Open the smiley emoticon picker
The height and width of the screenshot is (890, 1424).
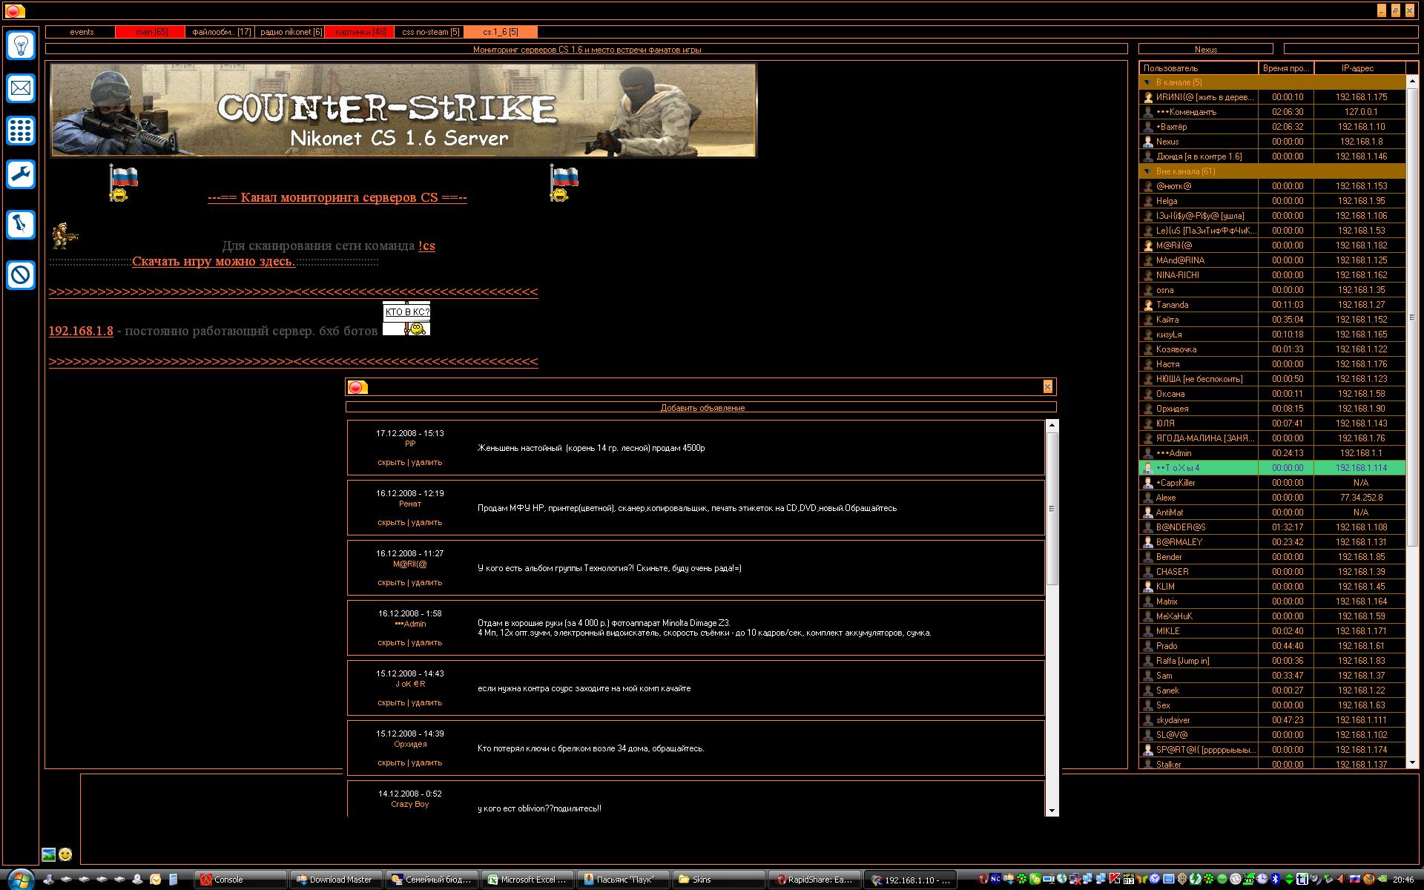65,854
